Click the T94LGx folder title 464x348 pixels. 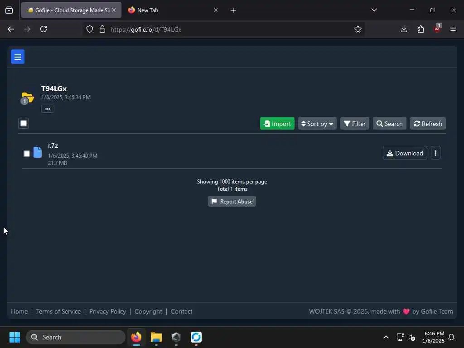[54, 88]
